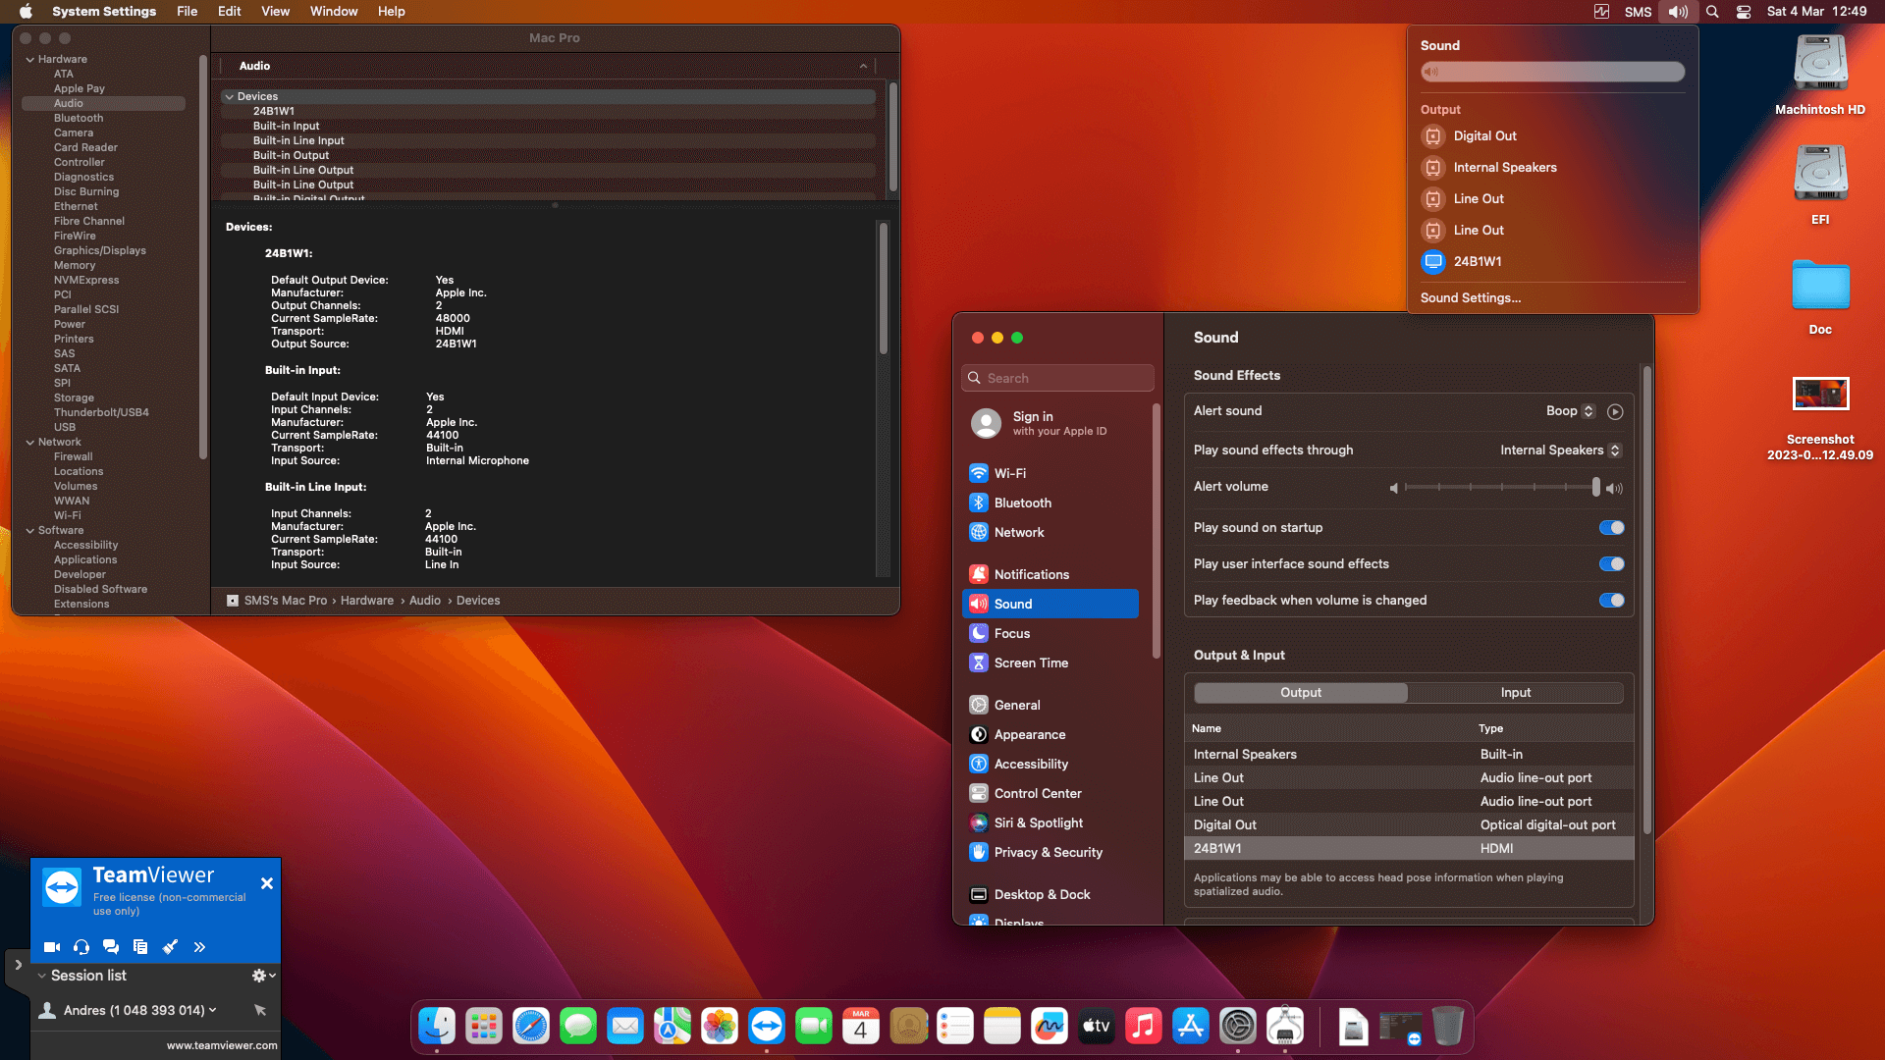Viewport: 1885px width, 1060px height.
Task: Select 24B1W1 display output in Sound menu
Action: pyautogui.click(x=1477, y=261)
